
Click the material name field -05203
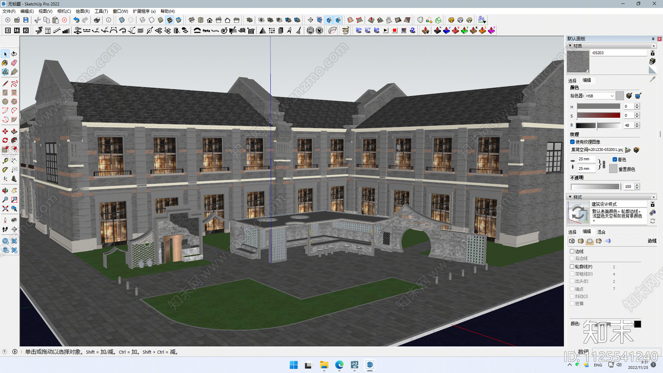coord(619,53)
